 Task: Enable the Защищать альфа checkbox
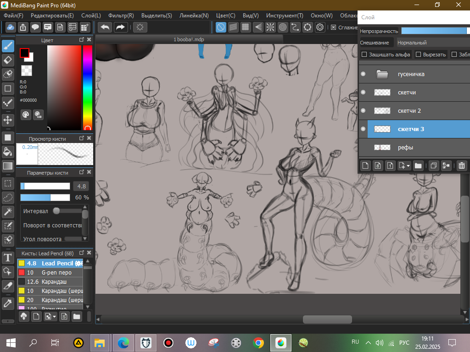pos(364,55)
